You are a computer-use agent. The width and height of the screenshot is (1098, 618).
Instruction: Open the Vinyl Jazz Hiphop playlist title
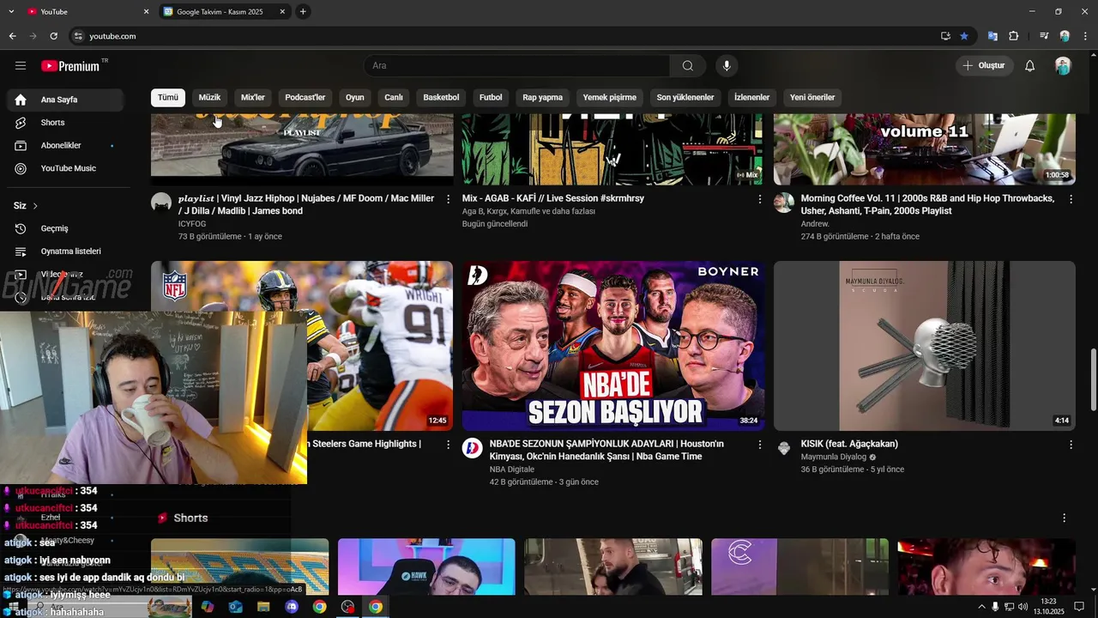(306, 204)
